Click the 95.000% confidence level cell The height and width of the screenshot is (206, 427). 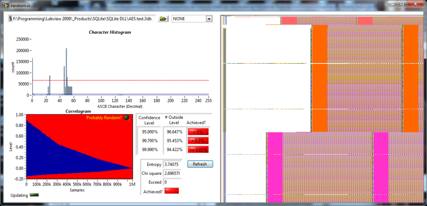tap(150, 132)
